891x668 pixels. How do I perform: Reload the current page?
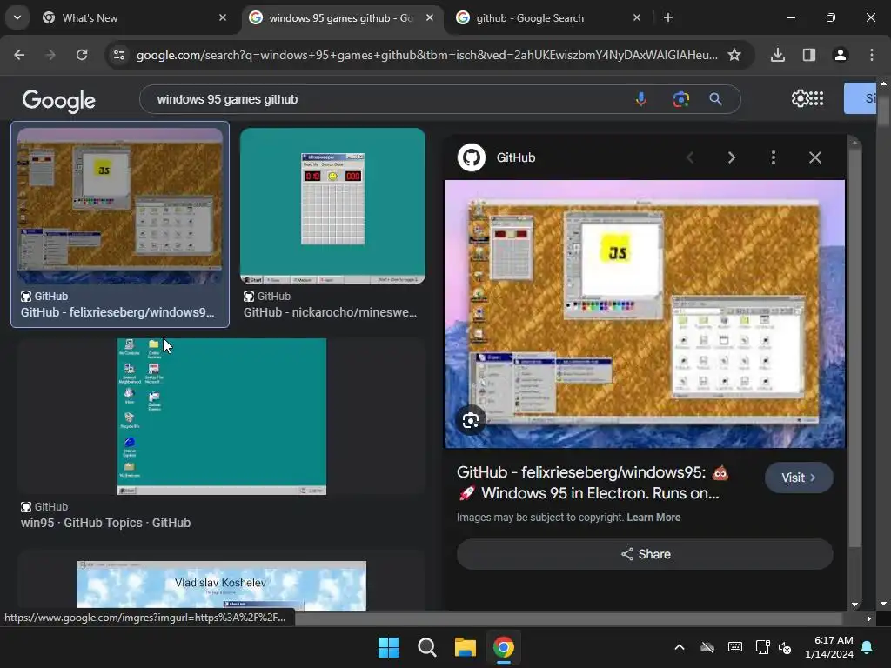(82, 55)
